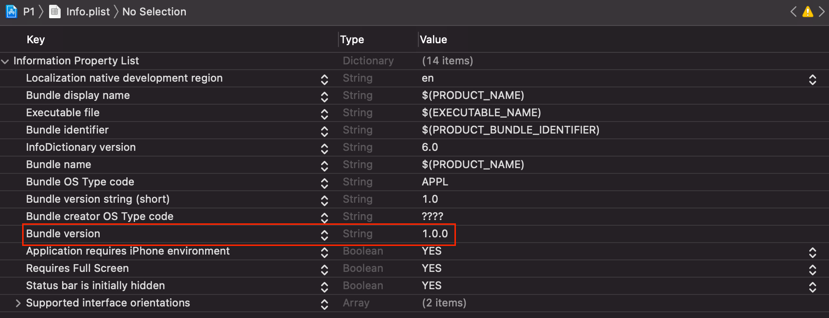Go to previous issue with left arrow
829x318 pixels.
793,12
